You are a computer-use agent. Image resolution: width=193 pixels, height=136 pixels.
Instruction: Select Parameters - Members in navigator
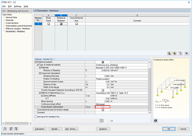click(15, 31)
